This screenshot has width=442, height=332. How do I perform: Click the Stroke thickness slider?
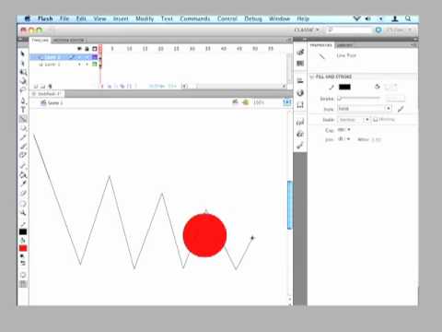click(359, 99)
